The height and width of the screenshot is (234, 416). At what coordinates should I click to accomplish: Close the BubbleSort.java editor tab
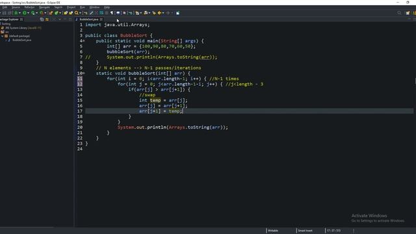coord(101,19)
